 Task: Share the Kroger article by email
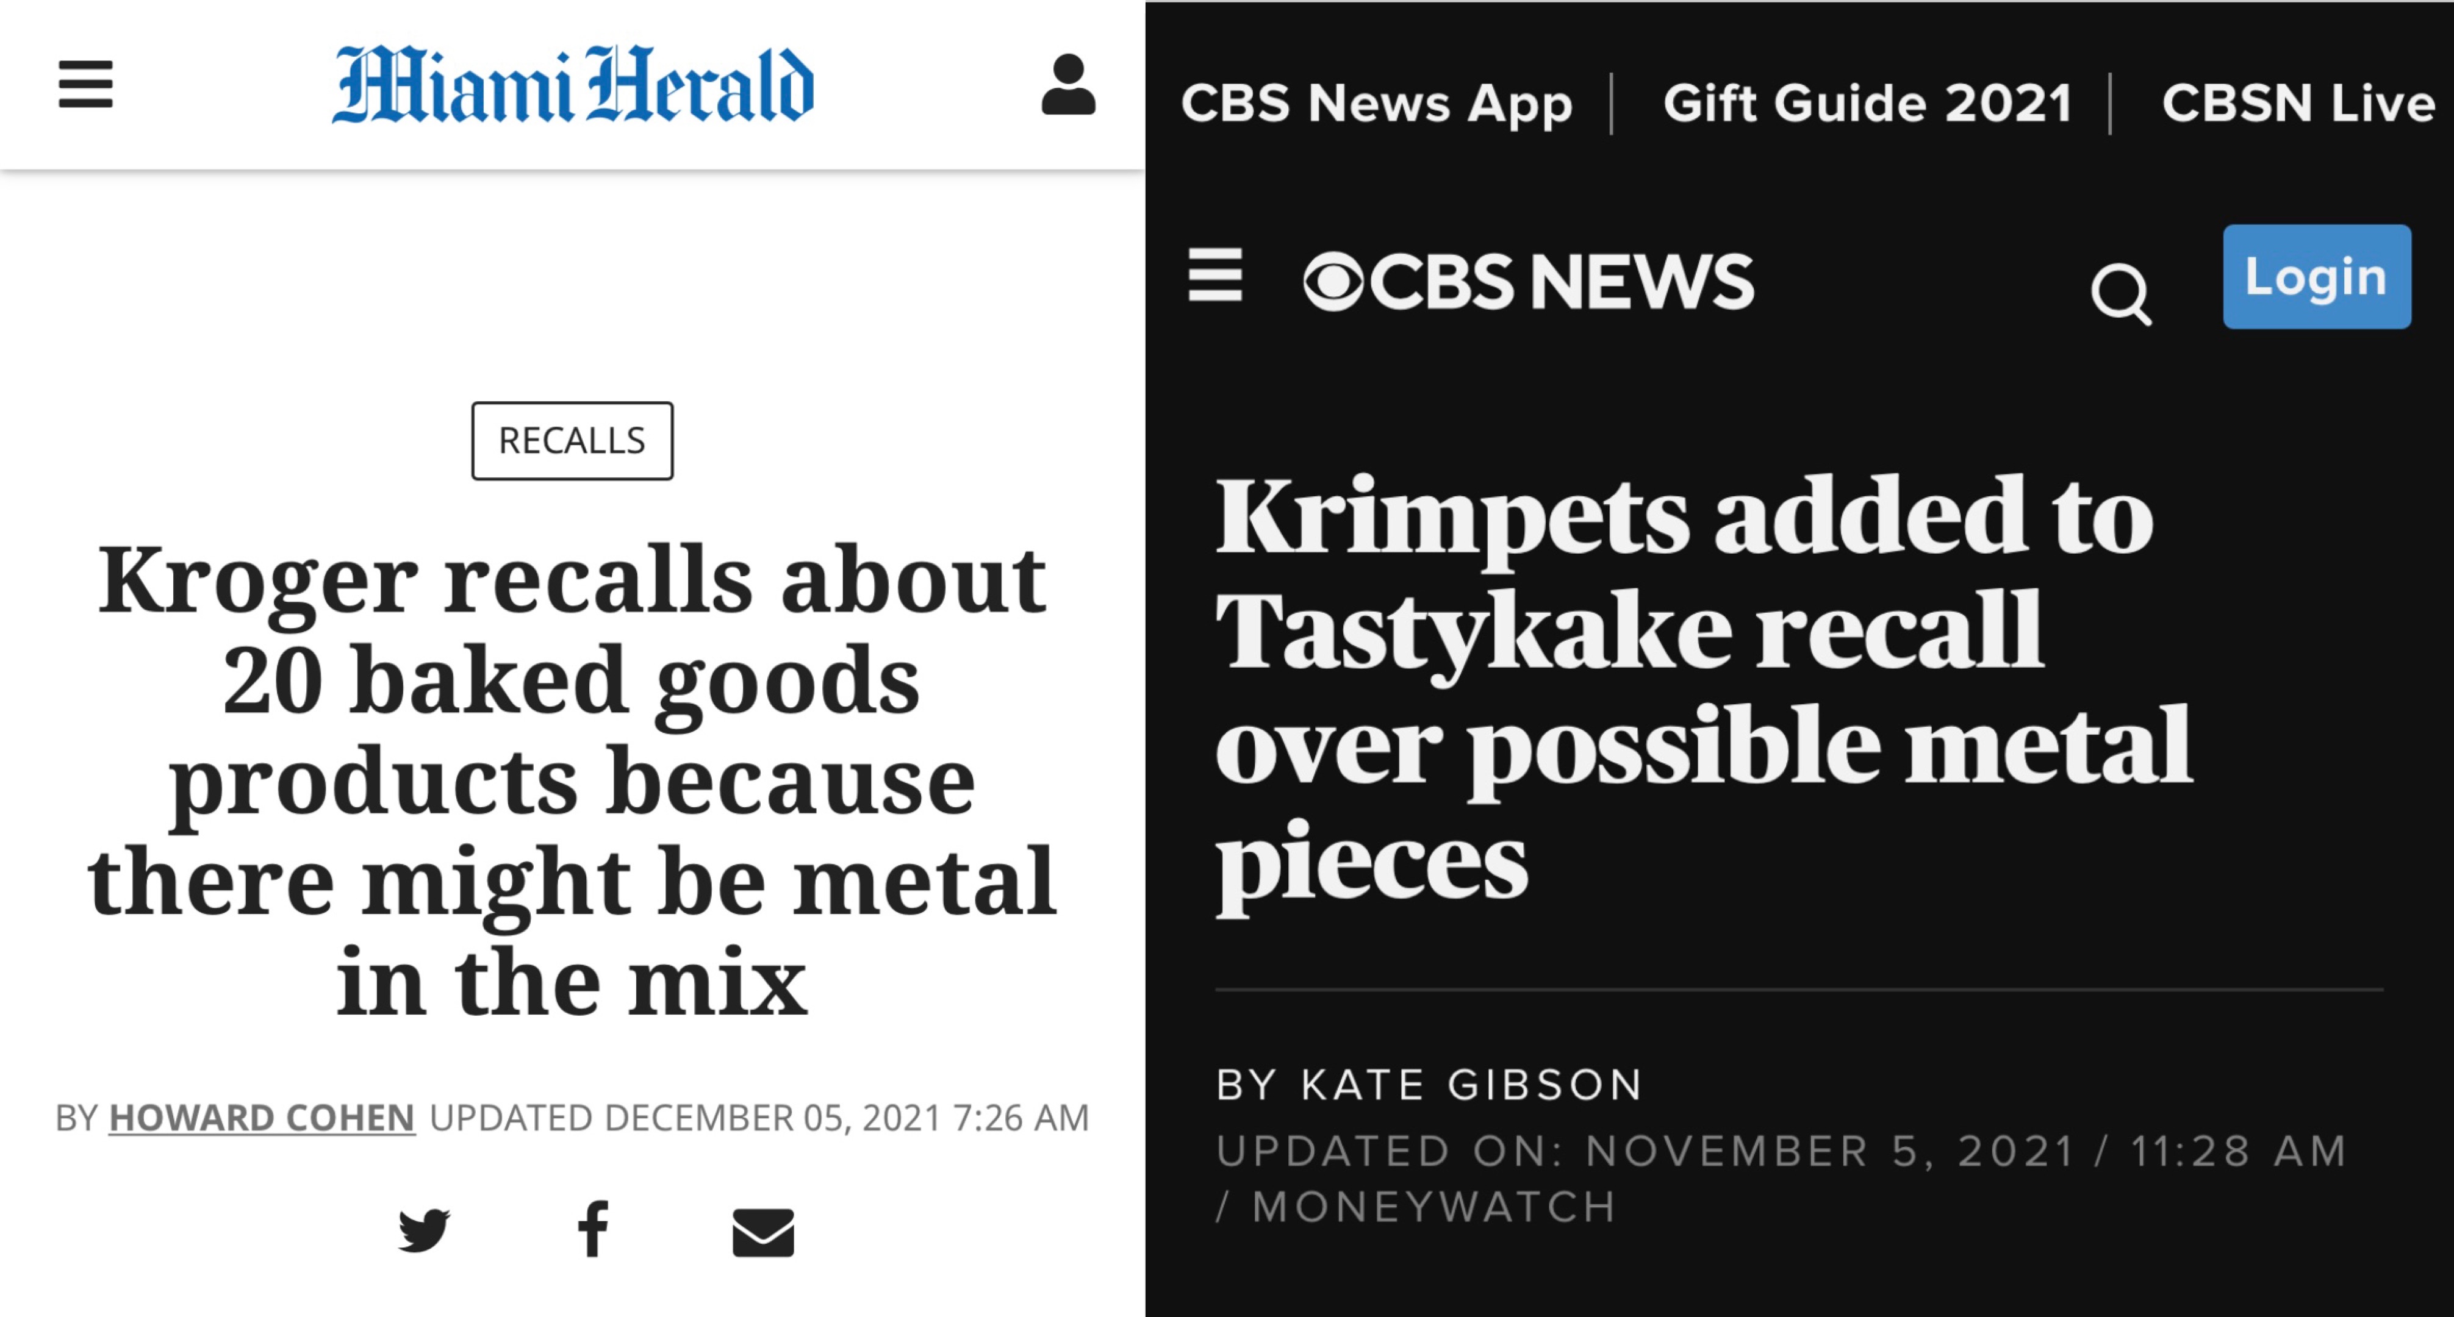pos(763,1232)
